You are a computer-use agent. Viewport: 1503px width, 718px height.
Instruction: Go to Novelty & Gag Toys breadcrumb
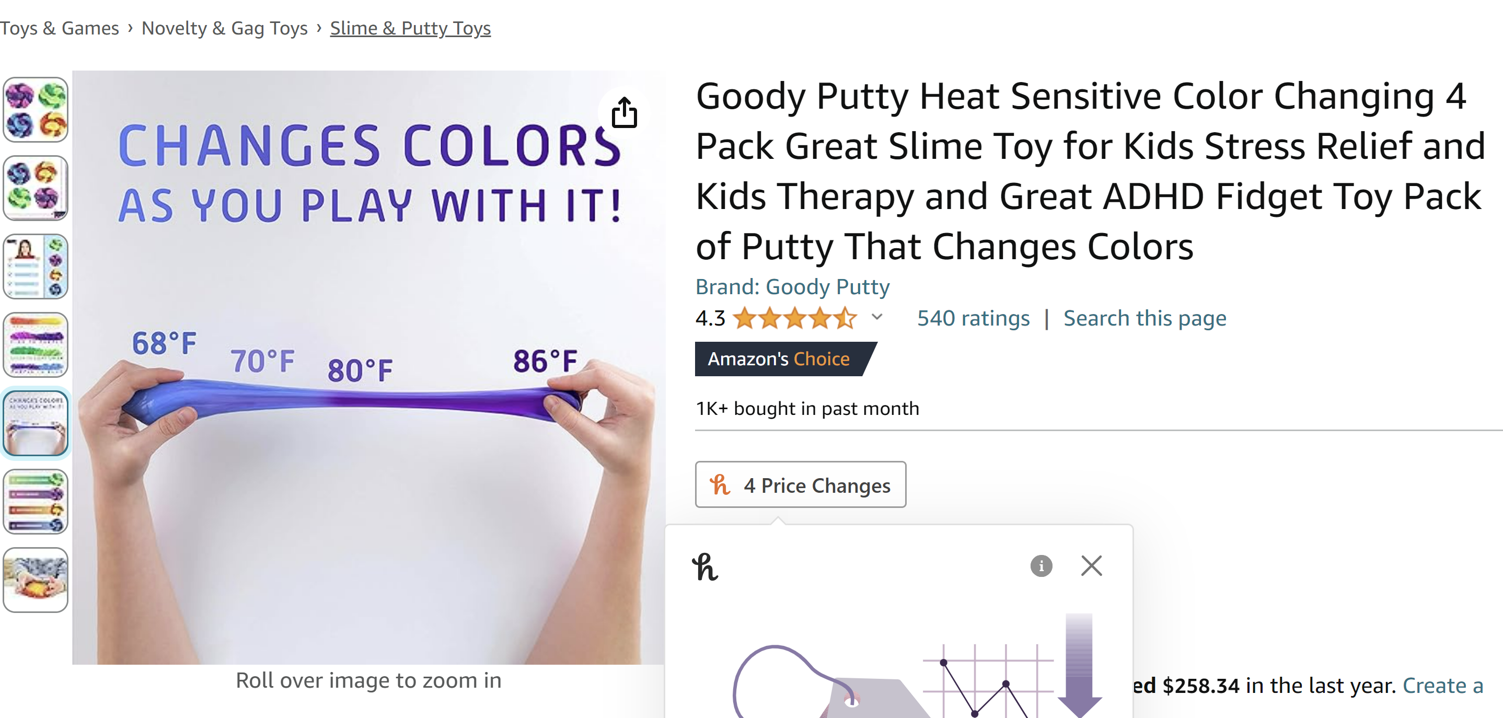click(x=224, y=28)
